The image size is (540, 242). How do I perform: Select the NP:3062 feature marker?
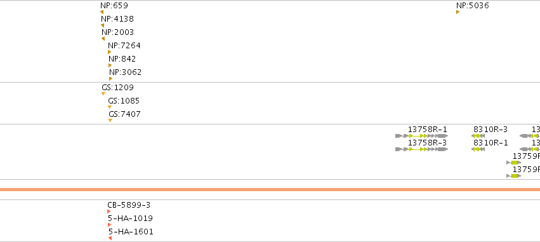click(x=110, y=79)
